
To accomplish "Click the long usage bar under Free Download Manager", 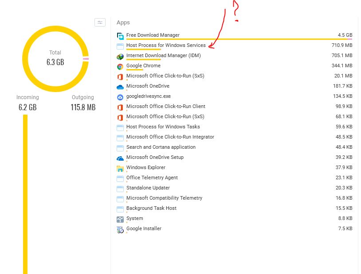I will tap(239, 39).
